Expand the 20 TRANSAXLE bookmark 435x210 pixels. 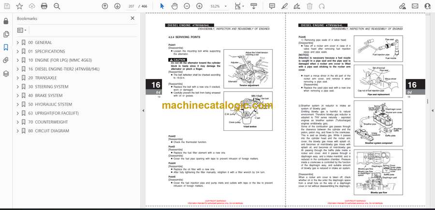pyautogui.click(x=18, y=78)
